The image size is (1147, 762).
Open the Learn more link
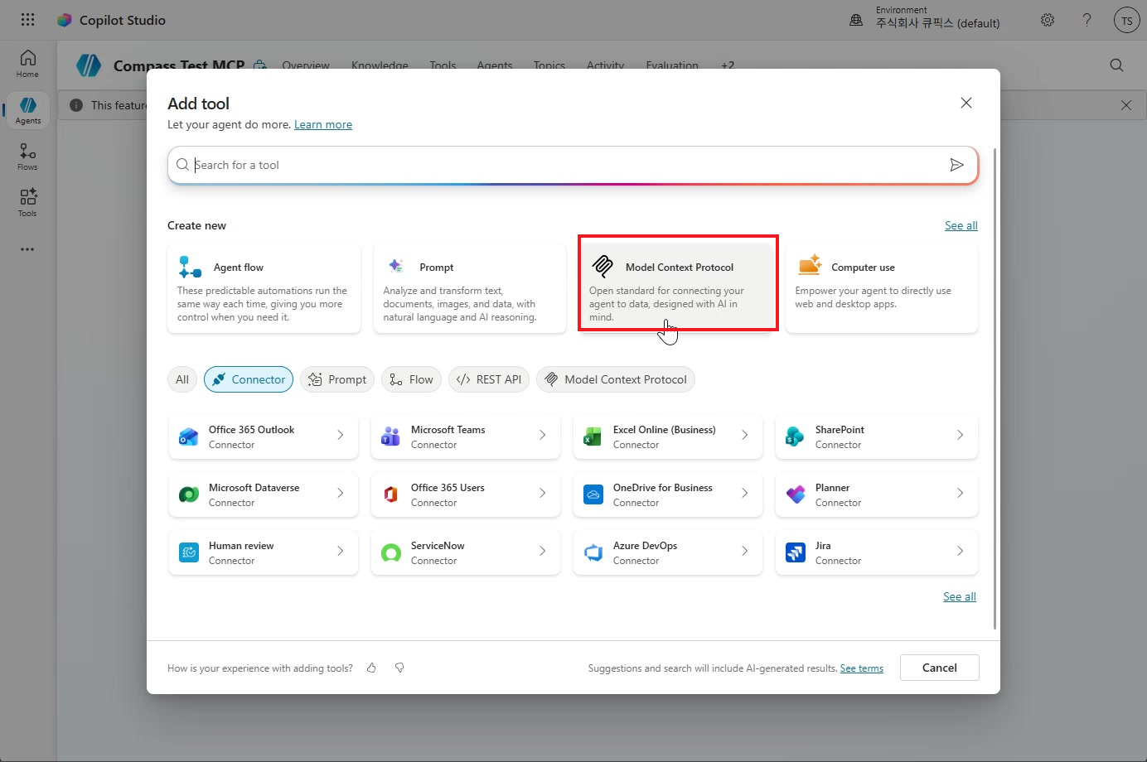pyautogui.click(x=323, y=124)
